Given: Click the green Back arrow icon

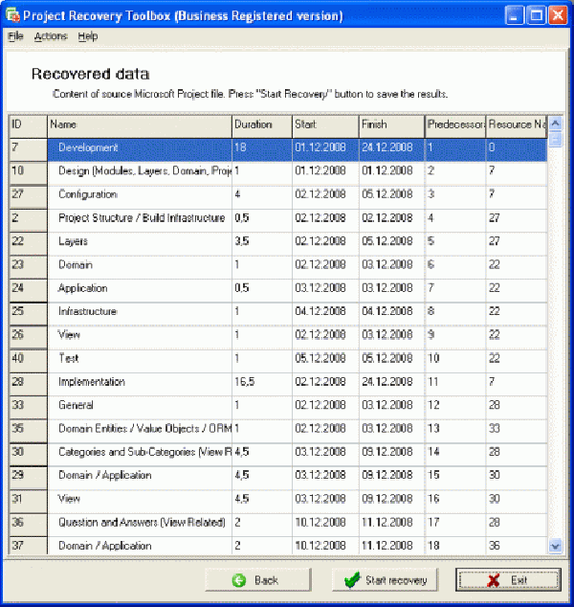Looking at the screenshot, I should pos(238,580).
